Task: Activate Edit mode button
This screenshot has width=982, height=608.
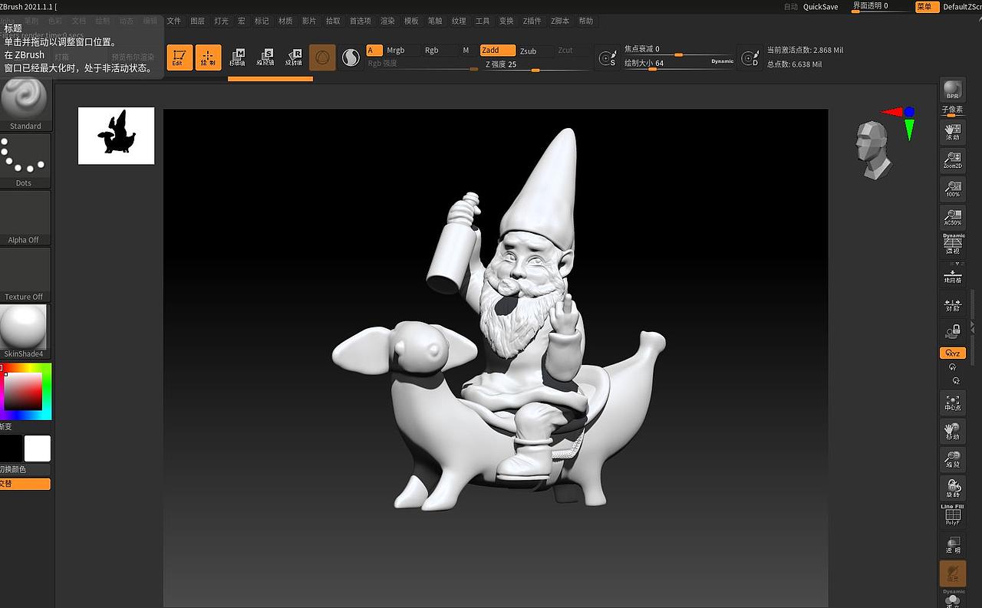Action: pos(180,58)
